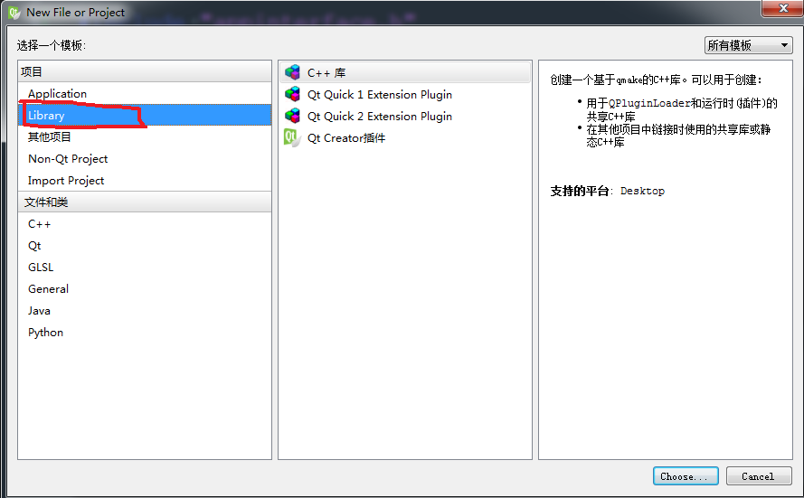Click the 项目 section header
Screen dimensions: 804x498
(x=145, y=71)
